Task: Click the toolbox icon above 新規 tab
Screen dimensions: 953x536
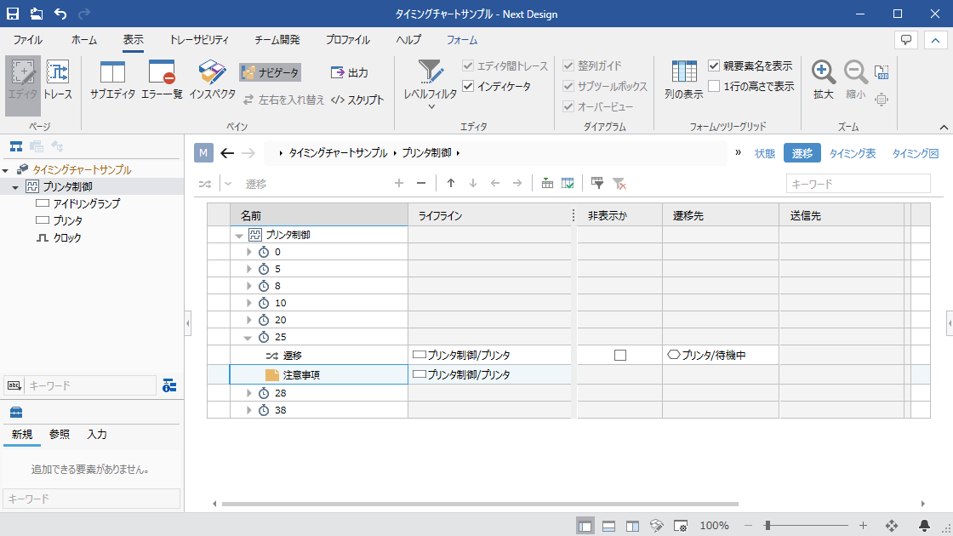Action: [16, 413]
